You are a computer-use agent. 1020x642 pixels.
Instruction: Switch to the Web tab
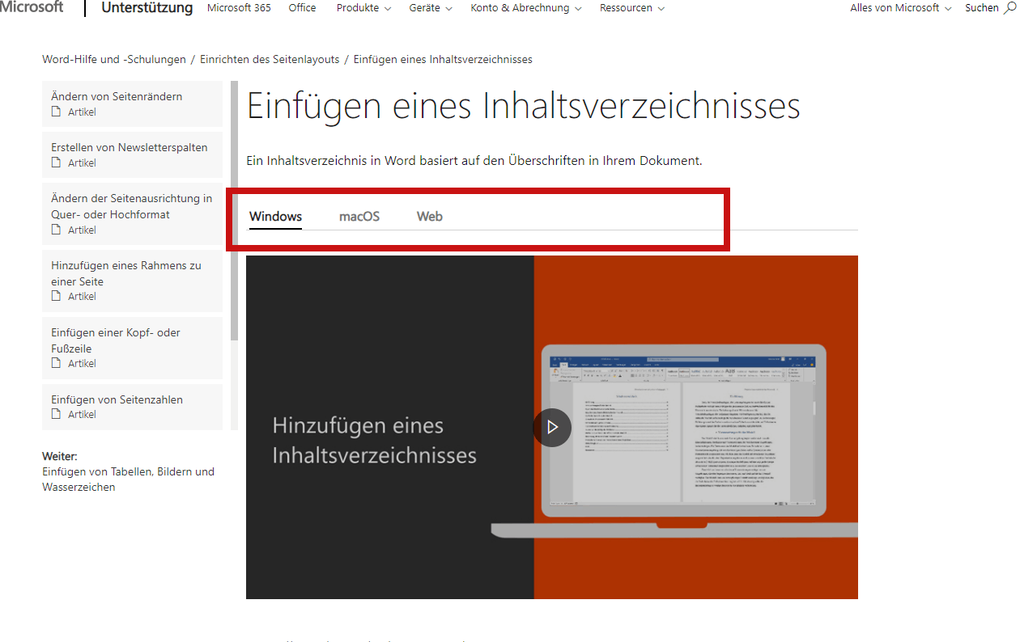pyautogui.click(x=430, y=217)
